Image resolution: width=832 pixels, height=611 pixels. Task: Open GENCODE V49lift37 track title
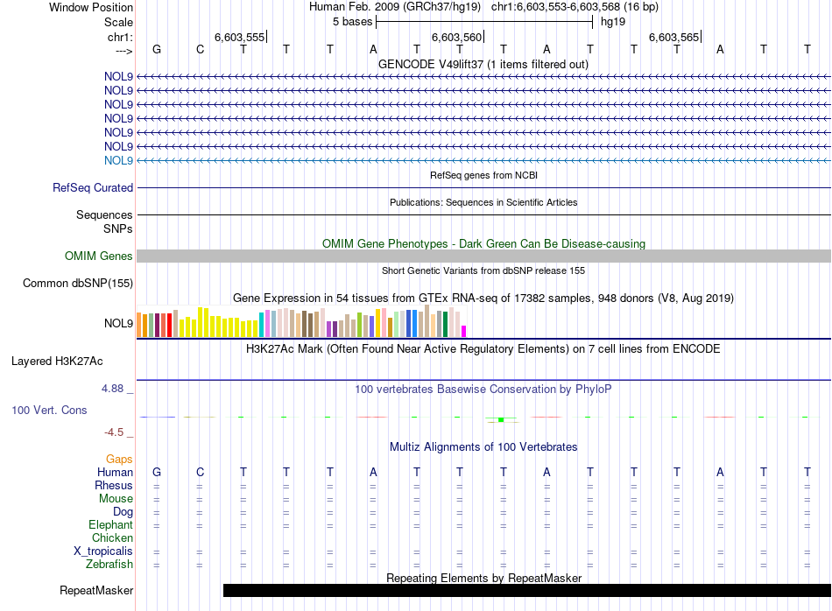[x=483, y=64]
